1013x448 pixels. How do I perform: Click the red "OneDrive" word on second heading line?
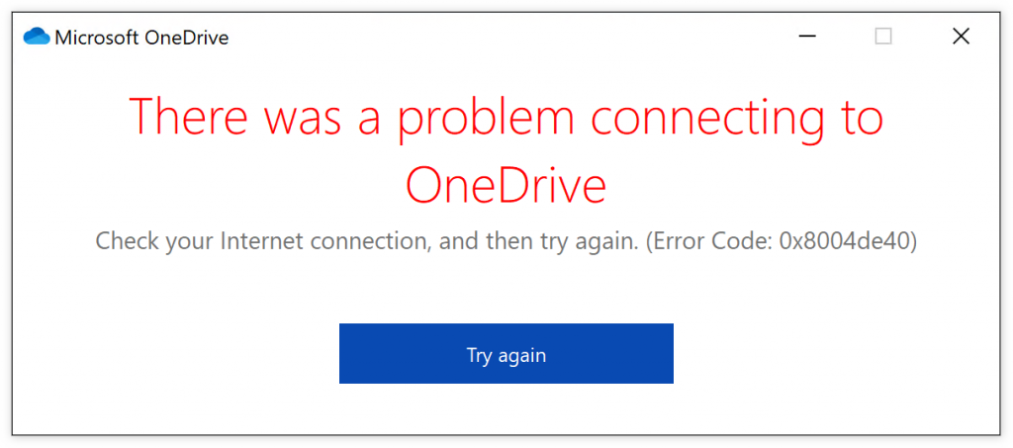click(506, 185)
